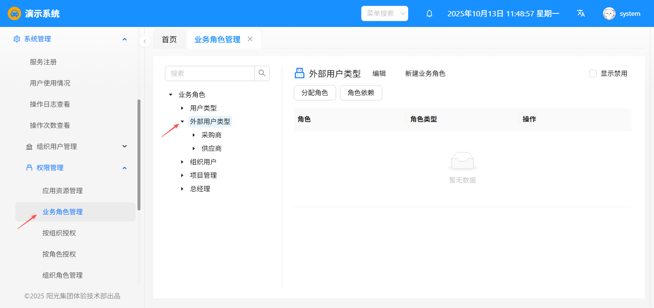This screenshot has height=308, width=654.
Task: Expand the 用户类型 tree node
Action: [182, 108]
